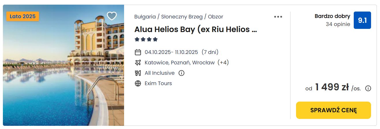Screen dimensions: 380x129
Task: Open the three-dot more options menu
Action: [x=278, y=17]
